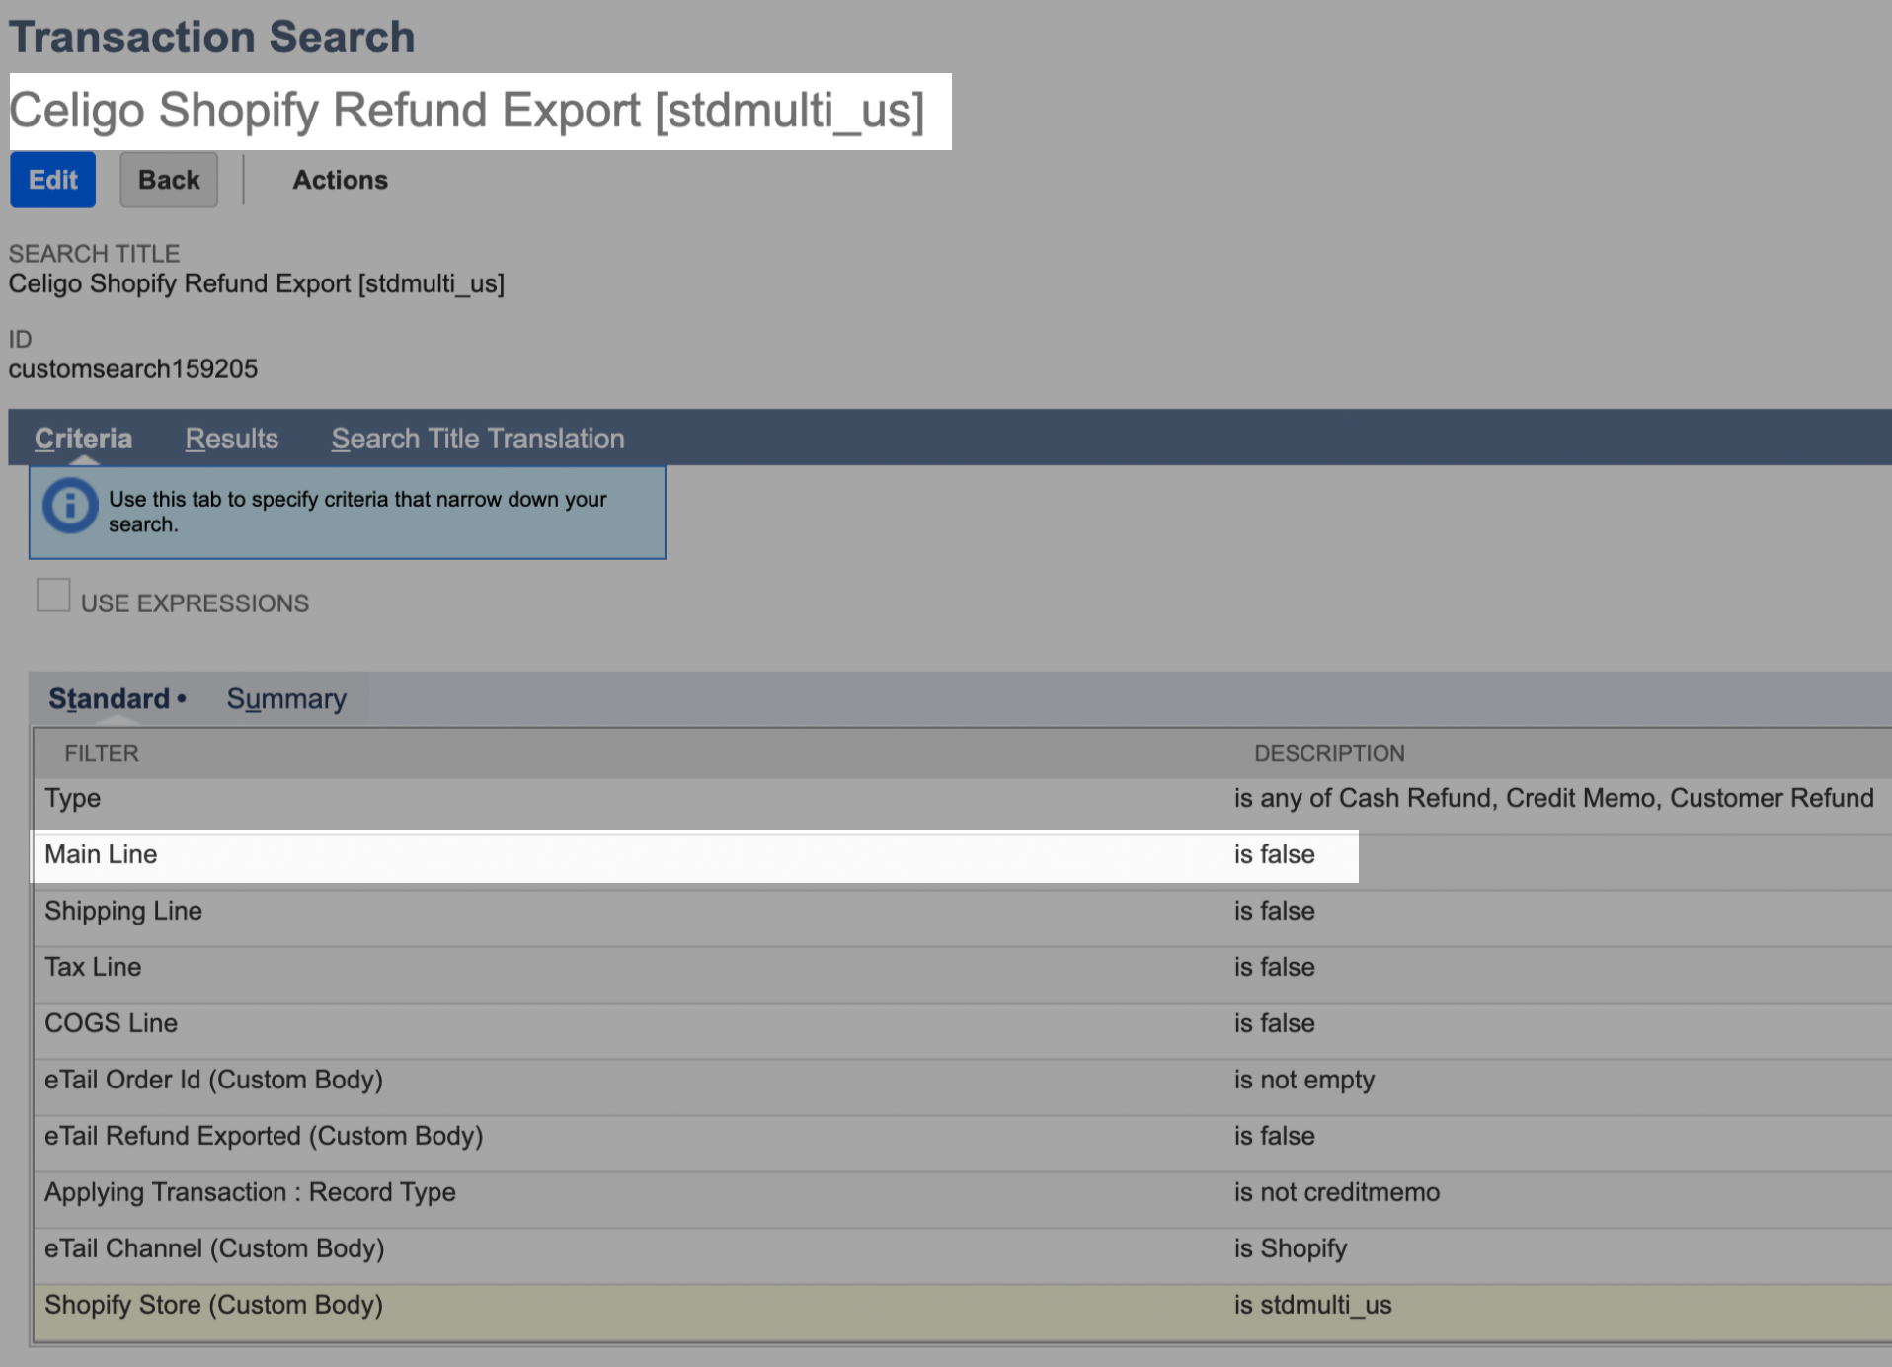Open the Search Title Translation tab

tap(478, 439)
